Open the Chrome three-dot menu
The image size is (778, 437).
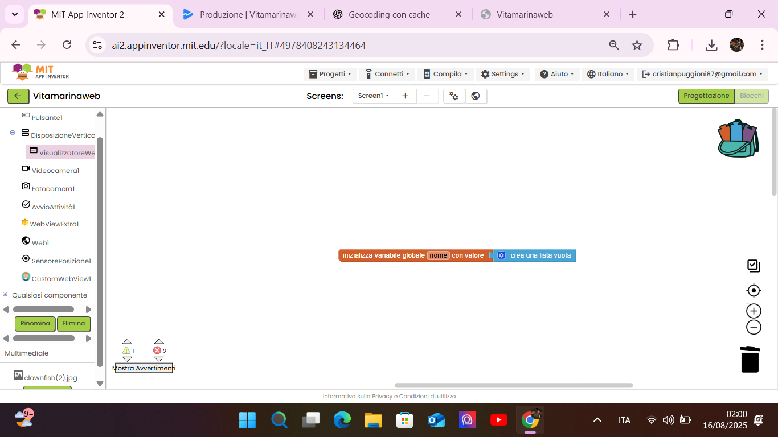click(x=762, y=45)
